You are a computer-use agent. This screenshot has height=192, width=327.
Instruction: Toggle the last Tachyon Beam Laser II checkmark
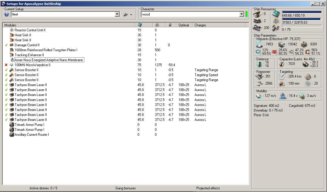coord(6,120)
